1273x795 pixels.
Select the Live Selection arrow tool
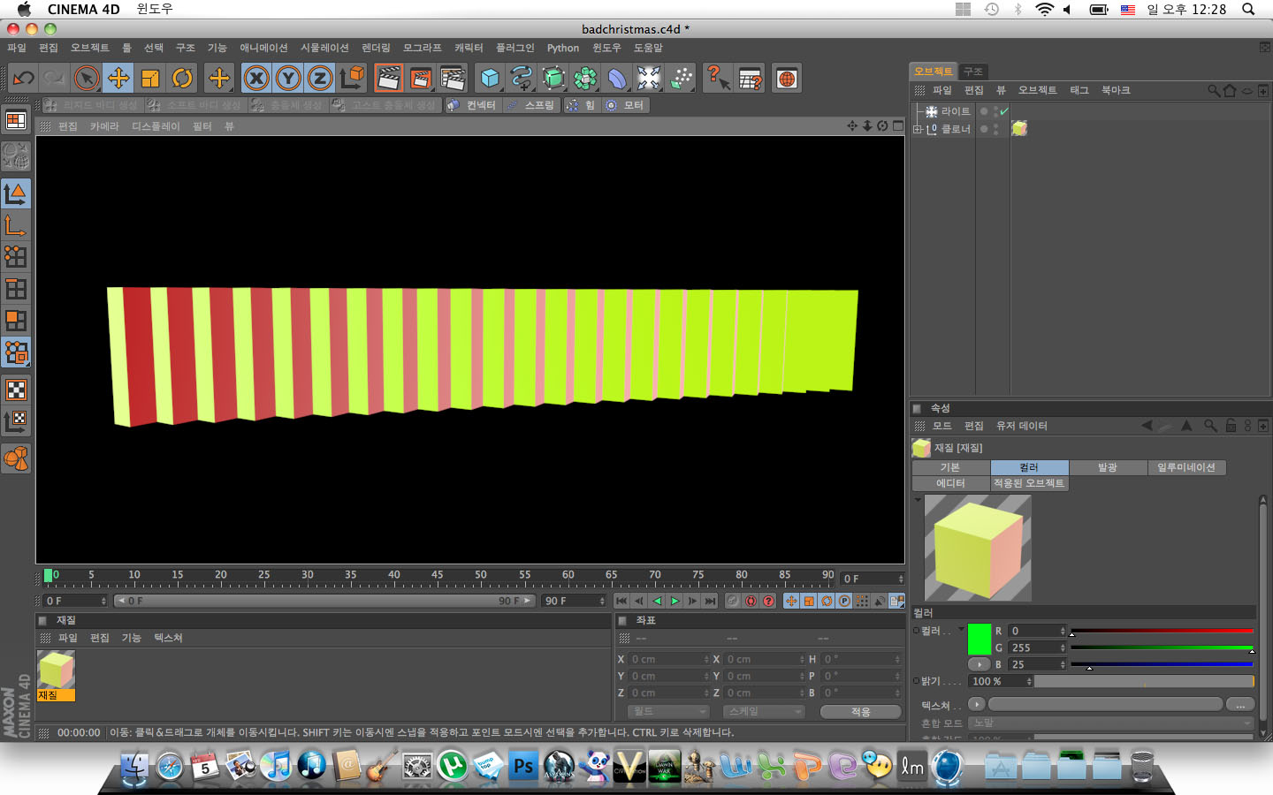pyautogui.click(x=87, y=79)
